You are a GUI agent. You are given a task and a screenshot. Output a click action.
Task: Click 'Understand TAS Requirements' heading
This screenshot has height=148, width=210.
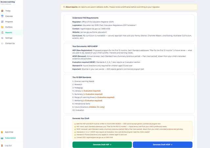tap(85, 18)
